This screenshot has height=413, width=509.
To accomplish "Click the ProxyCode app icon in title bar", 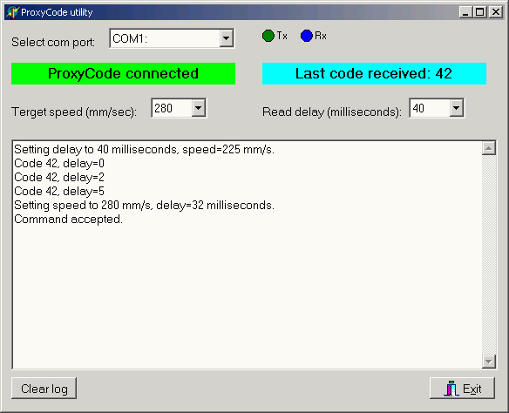I will tap(13, 12).
